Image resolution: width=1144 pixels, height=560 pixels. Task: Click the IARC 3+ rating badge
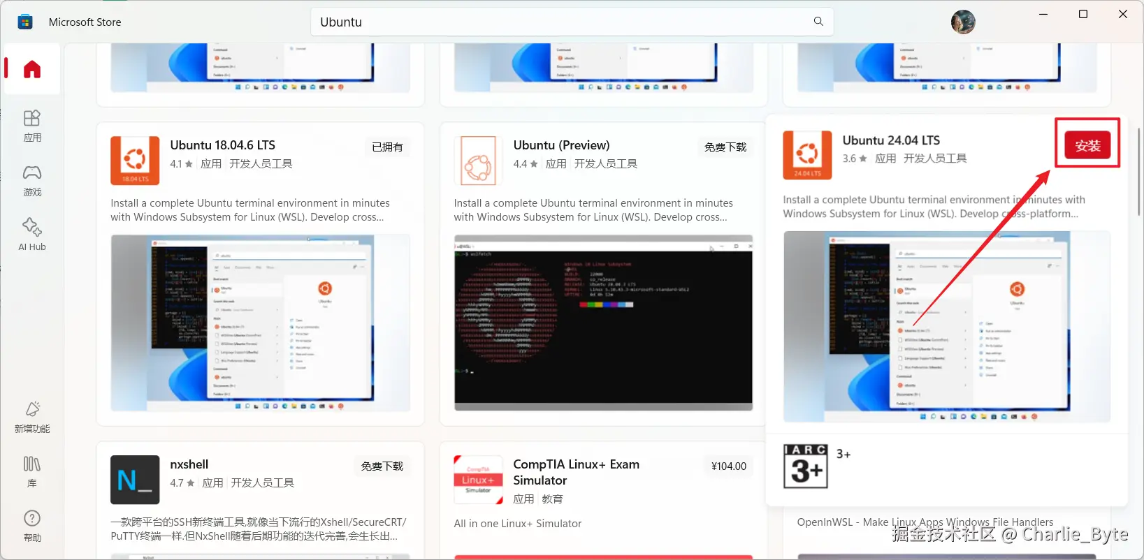point(806,466)
